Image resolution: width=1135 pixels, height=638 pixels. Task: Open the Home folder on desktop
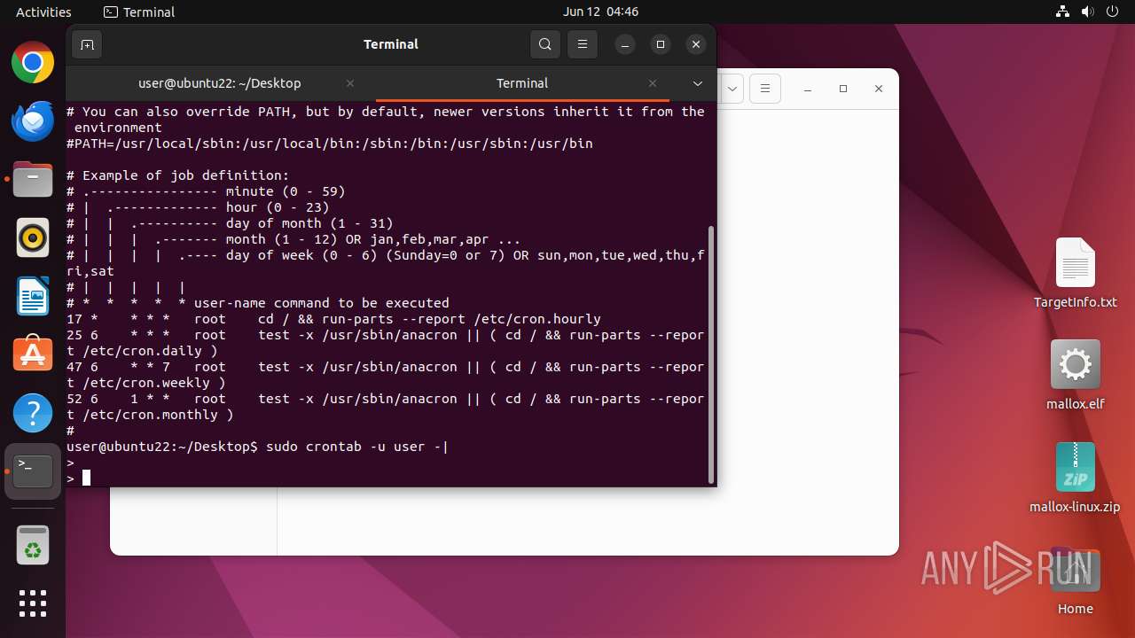click(x=1075, y=582)
